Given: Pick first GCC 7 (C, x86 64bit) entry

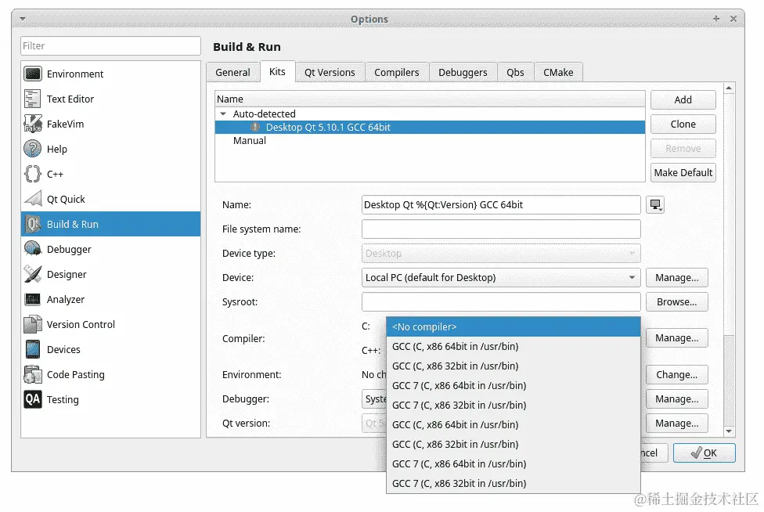Looking at the screenshot, I should (513, 385).
